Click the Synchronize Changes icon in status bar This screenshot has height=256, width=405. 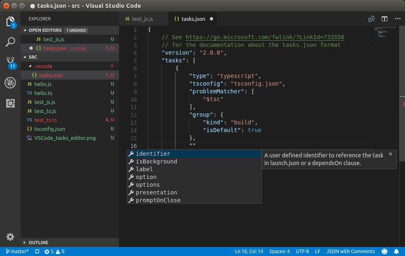37,252
